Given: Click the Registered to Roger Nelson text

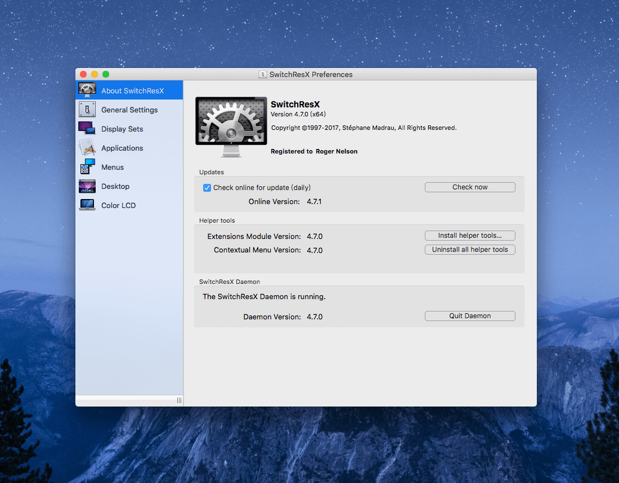Looking at the screenshot, I should (314, 151).
